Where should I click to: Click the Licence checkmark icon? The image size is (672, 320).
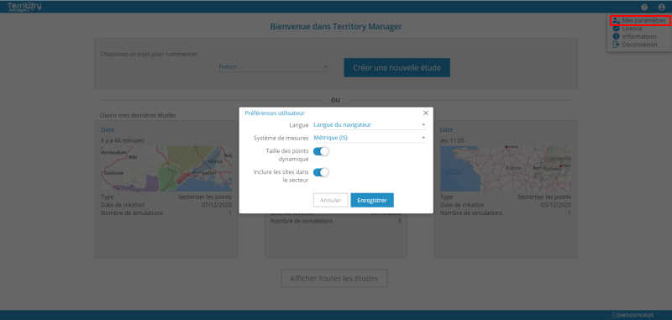616,29
